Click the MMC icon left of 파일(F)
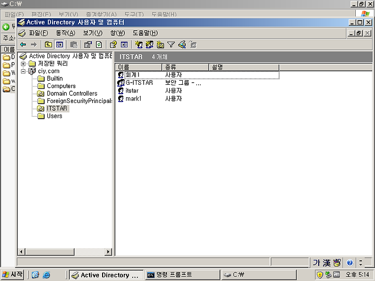This screenshot has height=281, width=375. pos(22,33)
